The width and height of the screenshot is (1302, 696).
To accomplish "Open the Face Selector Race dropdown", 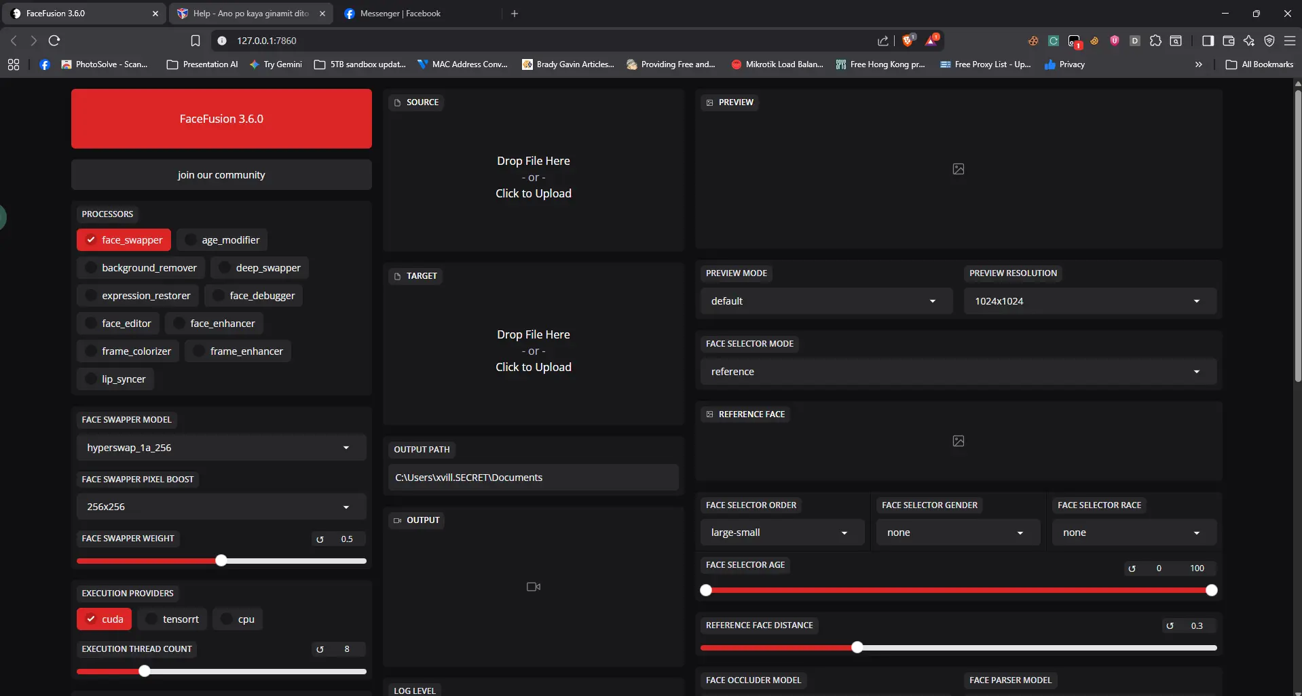I will tap(1134, 533).
